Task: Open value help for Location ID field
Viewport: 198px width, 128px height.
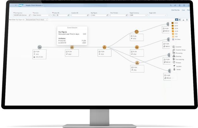Action: [x=88, y=15]
